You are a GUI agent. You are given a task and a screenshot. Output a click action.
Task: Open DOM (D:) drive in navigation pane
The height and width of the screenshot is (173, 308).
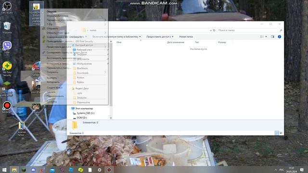click(80, 118)
